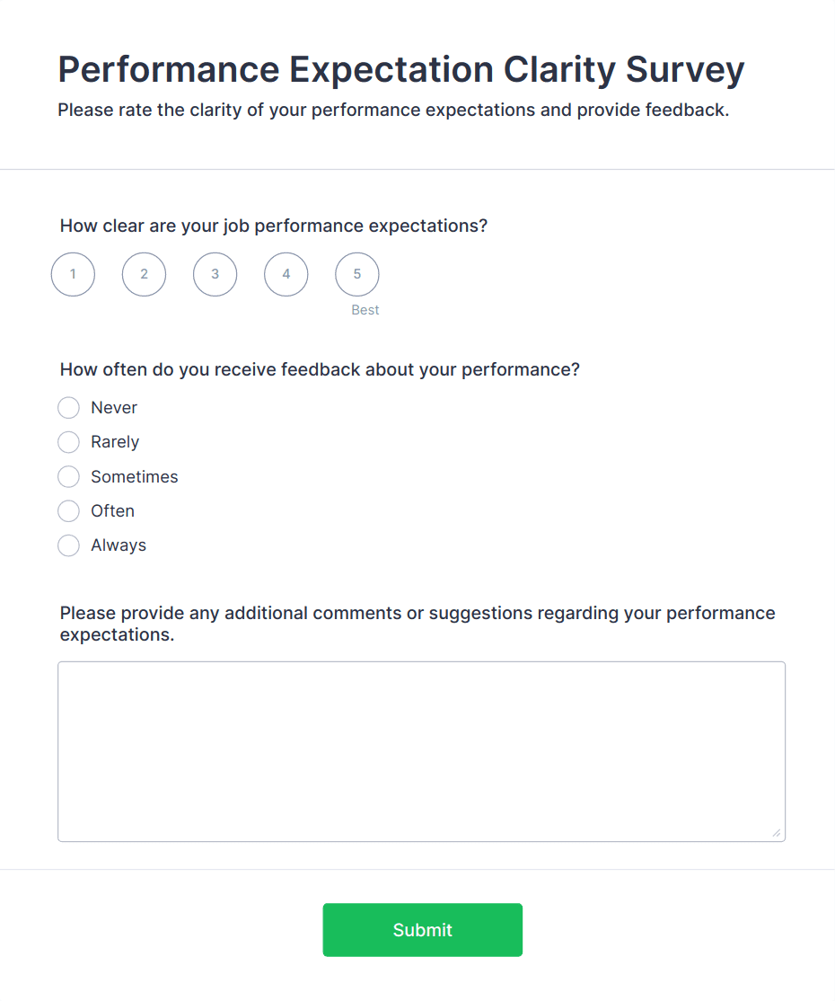This screenshot has width=835, height=1001.
Task: Click inside the comments text area
Action: (x=422, y=750)
